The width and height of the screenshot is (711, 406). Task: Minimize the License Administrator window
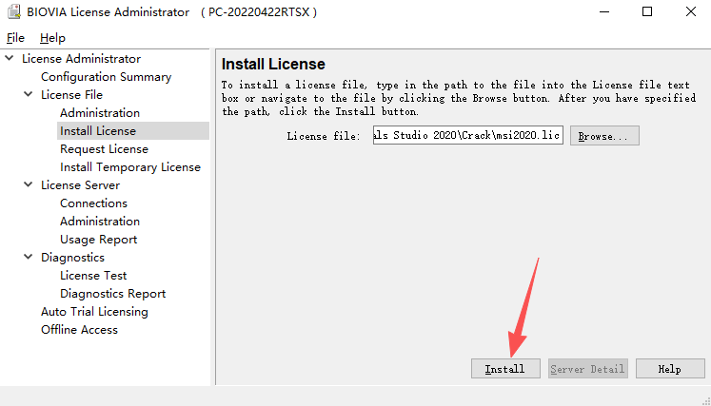604,11
